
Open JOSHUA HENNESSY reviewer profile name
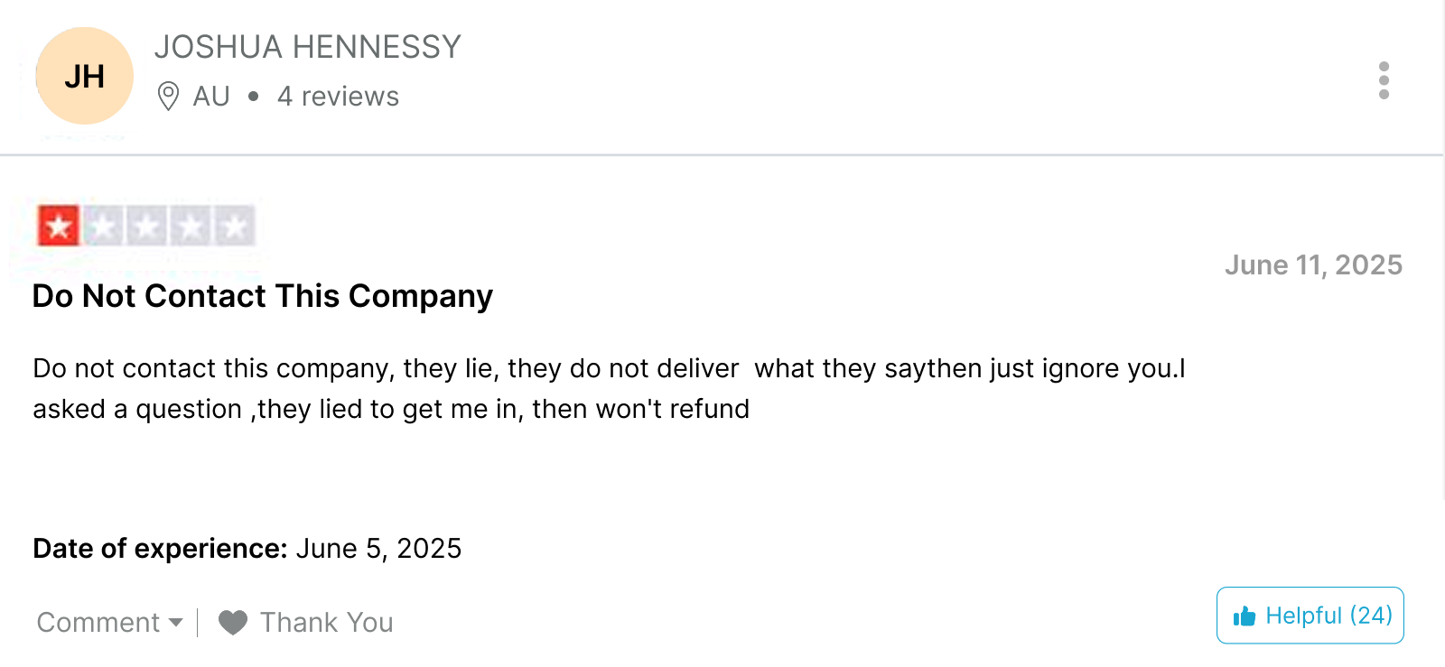point(308,47)
